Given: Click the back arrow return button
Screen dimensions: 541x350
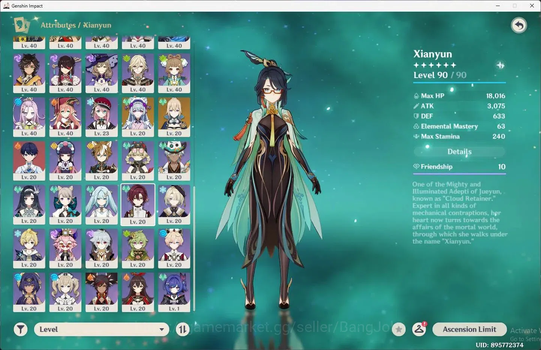Looking at the screenshot, I should coord(519,26).
